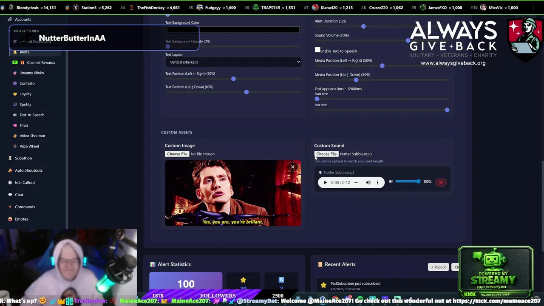Open audio player more options menu
Image resolution: width=544 pixels, height=306 pixels.
point(377,182)
